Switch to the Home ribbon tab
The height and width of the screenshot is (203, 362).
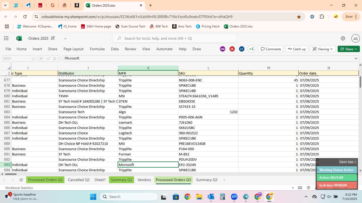(x=21, y=49)
